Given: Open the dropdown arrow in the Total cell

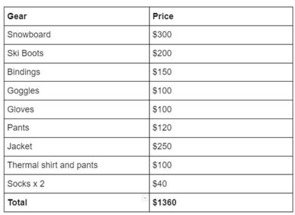Looking at the screenshot, I should [x=144, y=199].
